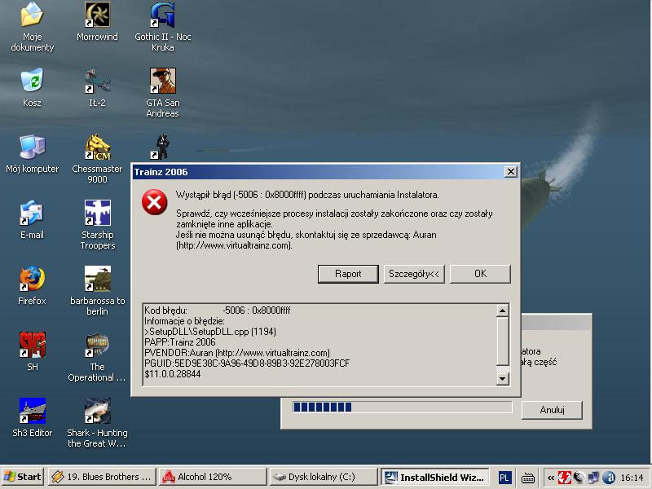Click the partly hidden soldier figure shortcut icon
Viewport: 652px width, 489px height.
coord(162,148)
